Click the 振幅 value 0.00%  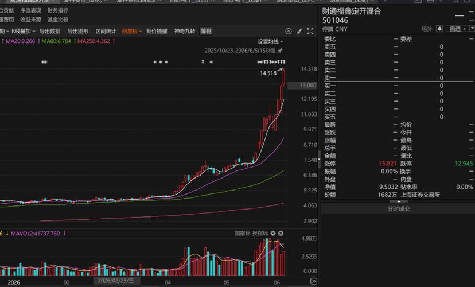(389, 171)
